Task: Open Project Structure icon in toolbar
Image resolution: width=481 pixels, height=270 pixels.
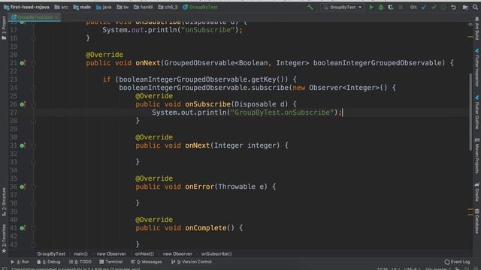Action: (465, 7)
